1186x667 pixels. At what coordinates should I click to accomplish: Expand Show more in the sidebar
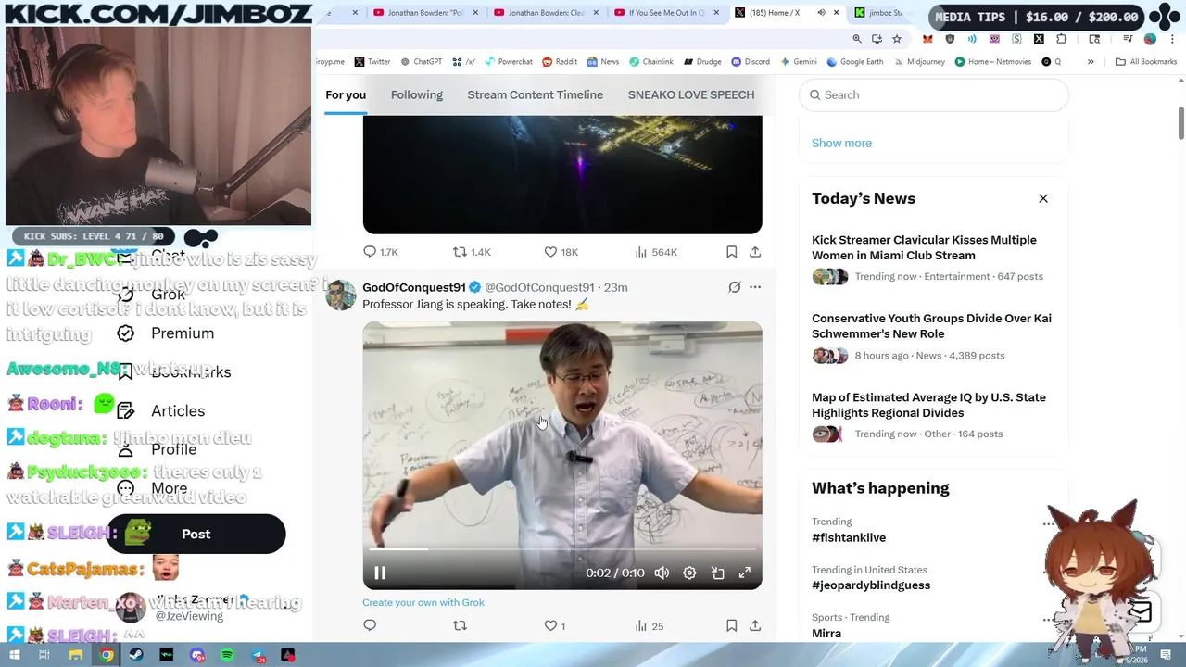841,143
